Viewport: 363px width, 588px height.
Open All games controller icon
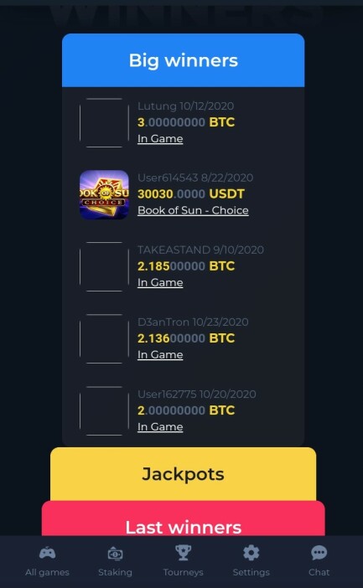pos(47,553)
